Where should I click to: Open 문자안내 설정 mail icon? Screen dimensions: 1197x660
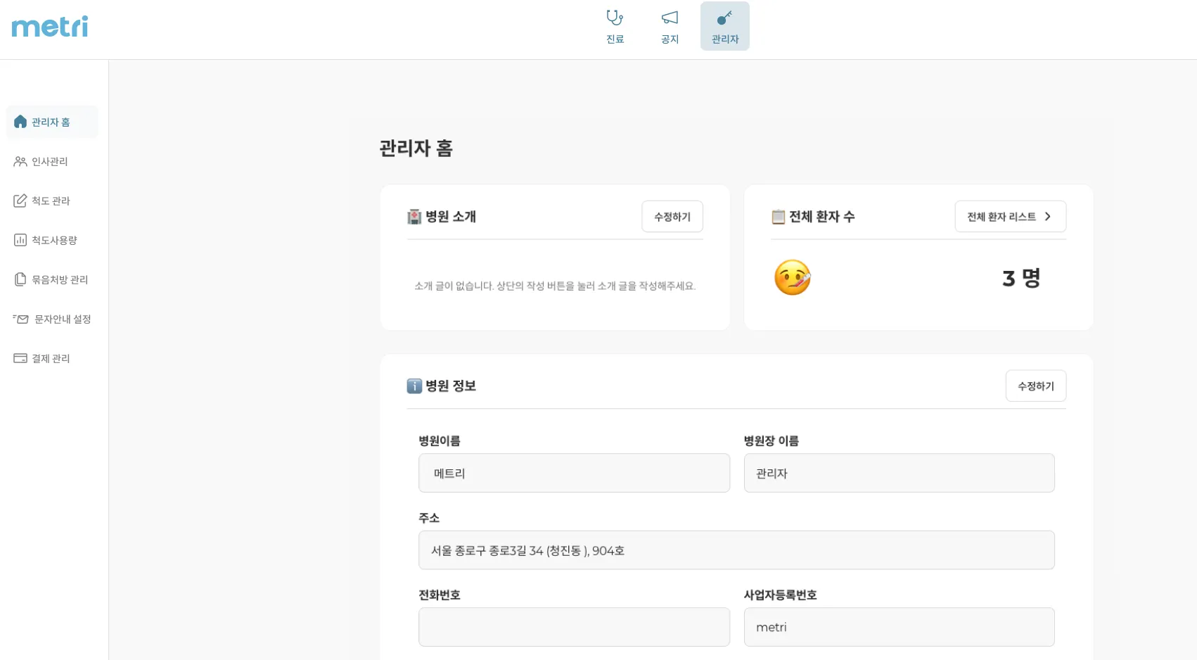(21, 319)
